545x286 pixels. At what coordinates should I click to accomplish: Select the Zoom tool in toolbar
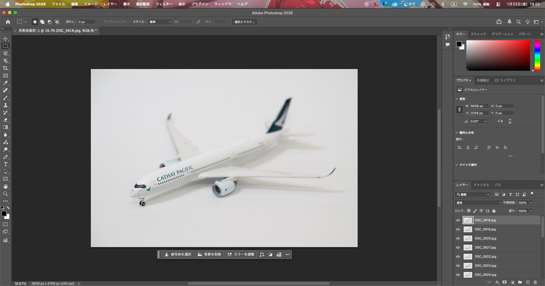click(5, 194)
